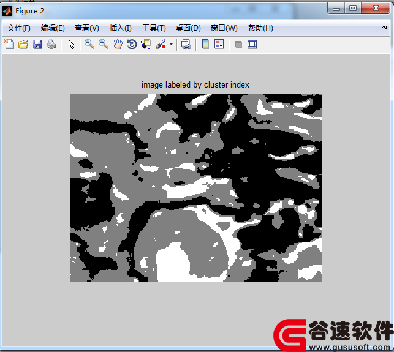Open the 文件(F) menu
Screen dimensions: 394x352
(x=19, y=28)
